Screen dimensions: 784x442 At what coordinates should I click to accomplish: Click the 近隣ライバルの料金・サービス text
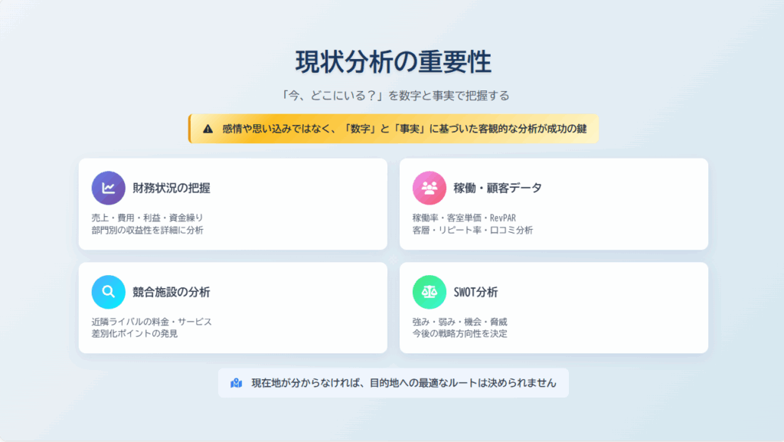coord(152,322)
